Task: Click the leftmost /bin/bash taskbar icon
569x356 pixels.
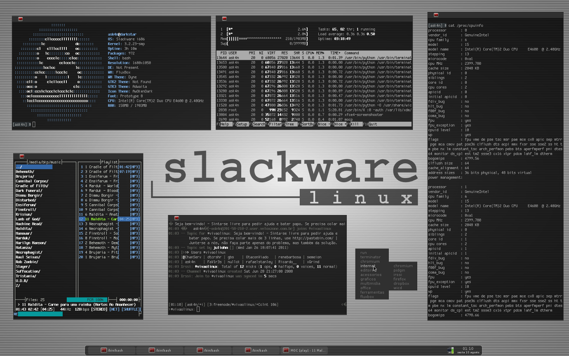Action: pyautogui.click(x=103, y=350)
